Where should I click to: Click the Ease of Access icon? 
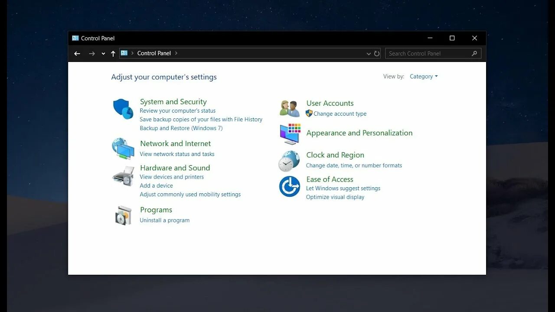[290, 186]
